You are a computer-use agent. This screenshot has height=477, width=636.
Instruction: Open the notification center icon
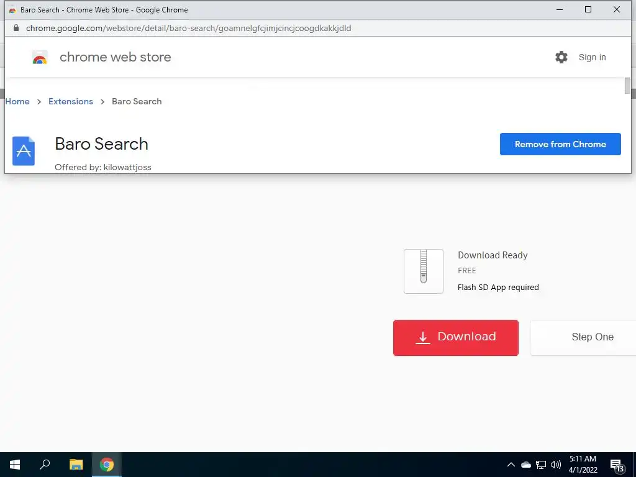click(x=617, y=465)
